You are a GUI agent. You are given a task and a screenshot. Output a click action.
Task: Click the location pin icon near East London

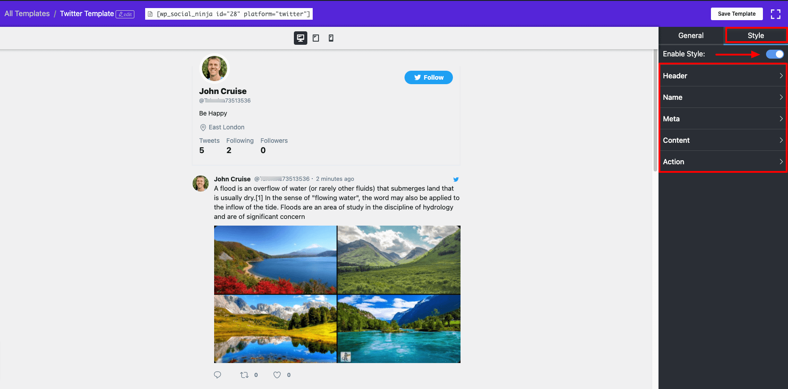click(203, 127)
